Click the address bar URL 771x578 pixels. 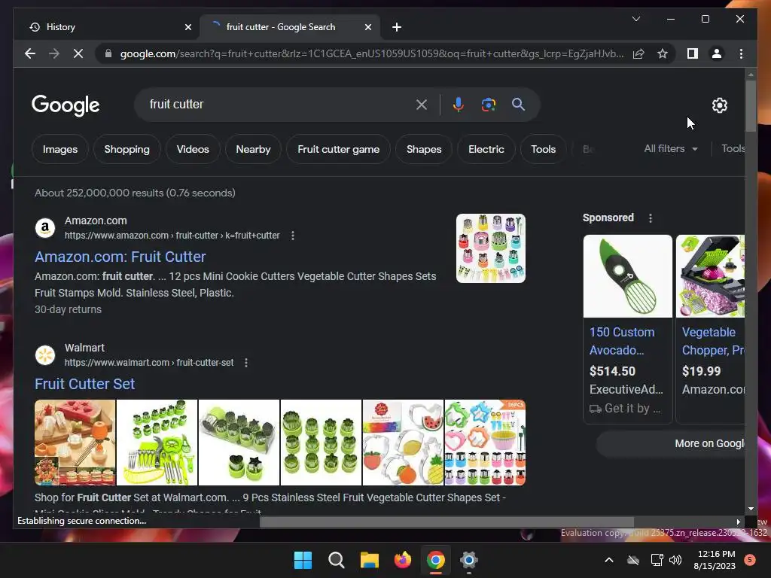pos(372,53)
